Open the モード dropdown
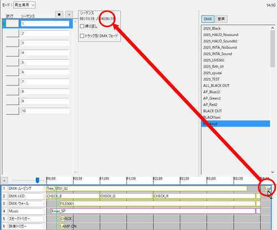 [24, 5]
